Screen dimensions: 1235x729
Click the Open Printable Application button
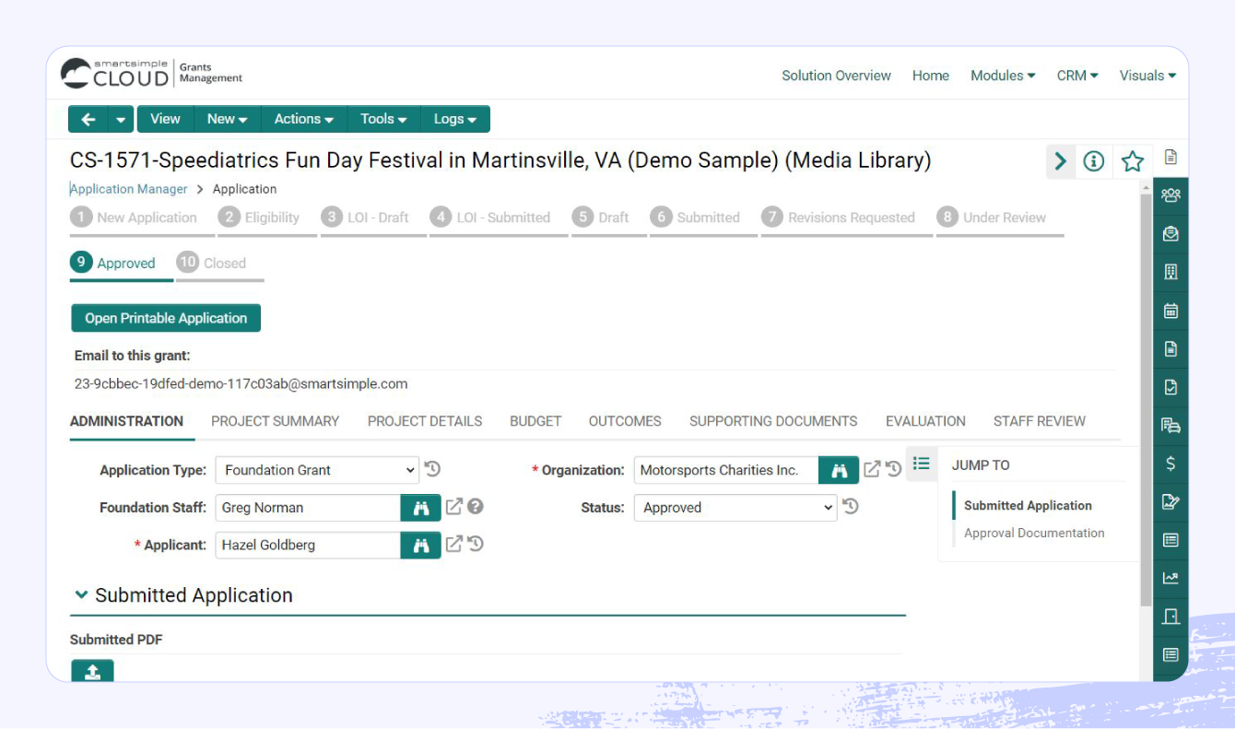pos(165,317)
